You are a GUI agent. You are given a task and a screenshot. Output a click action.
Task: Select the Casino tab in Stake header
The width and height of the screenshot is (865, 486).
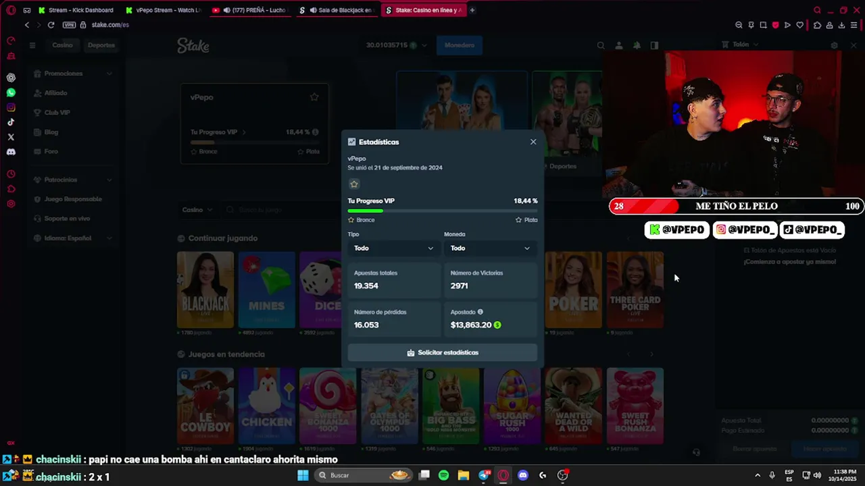pyautogui.click(x=62, y=45)
